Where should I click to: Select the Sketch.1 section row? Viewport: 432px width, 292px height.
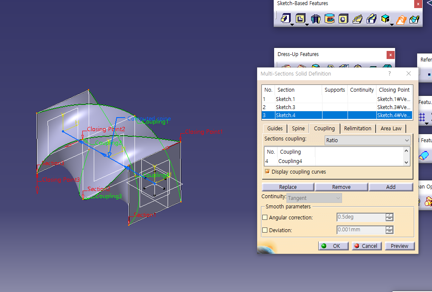point(337,99)
